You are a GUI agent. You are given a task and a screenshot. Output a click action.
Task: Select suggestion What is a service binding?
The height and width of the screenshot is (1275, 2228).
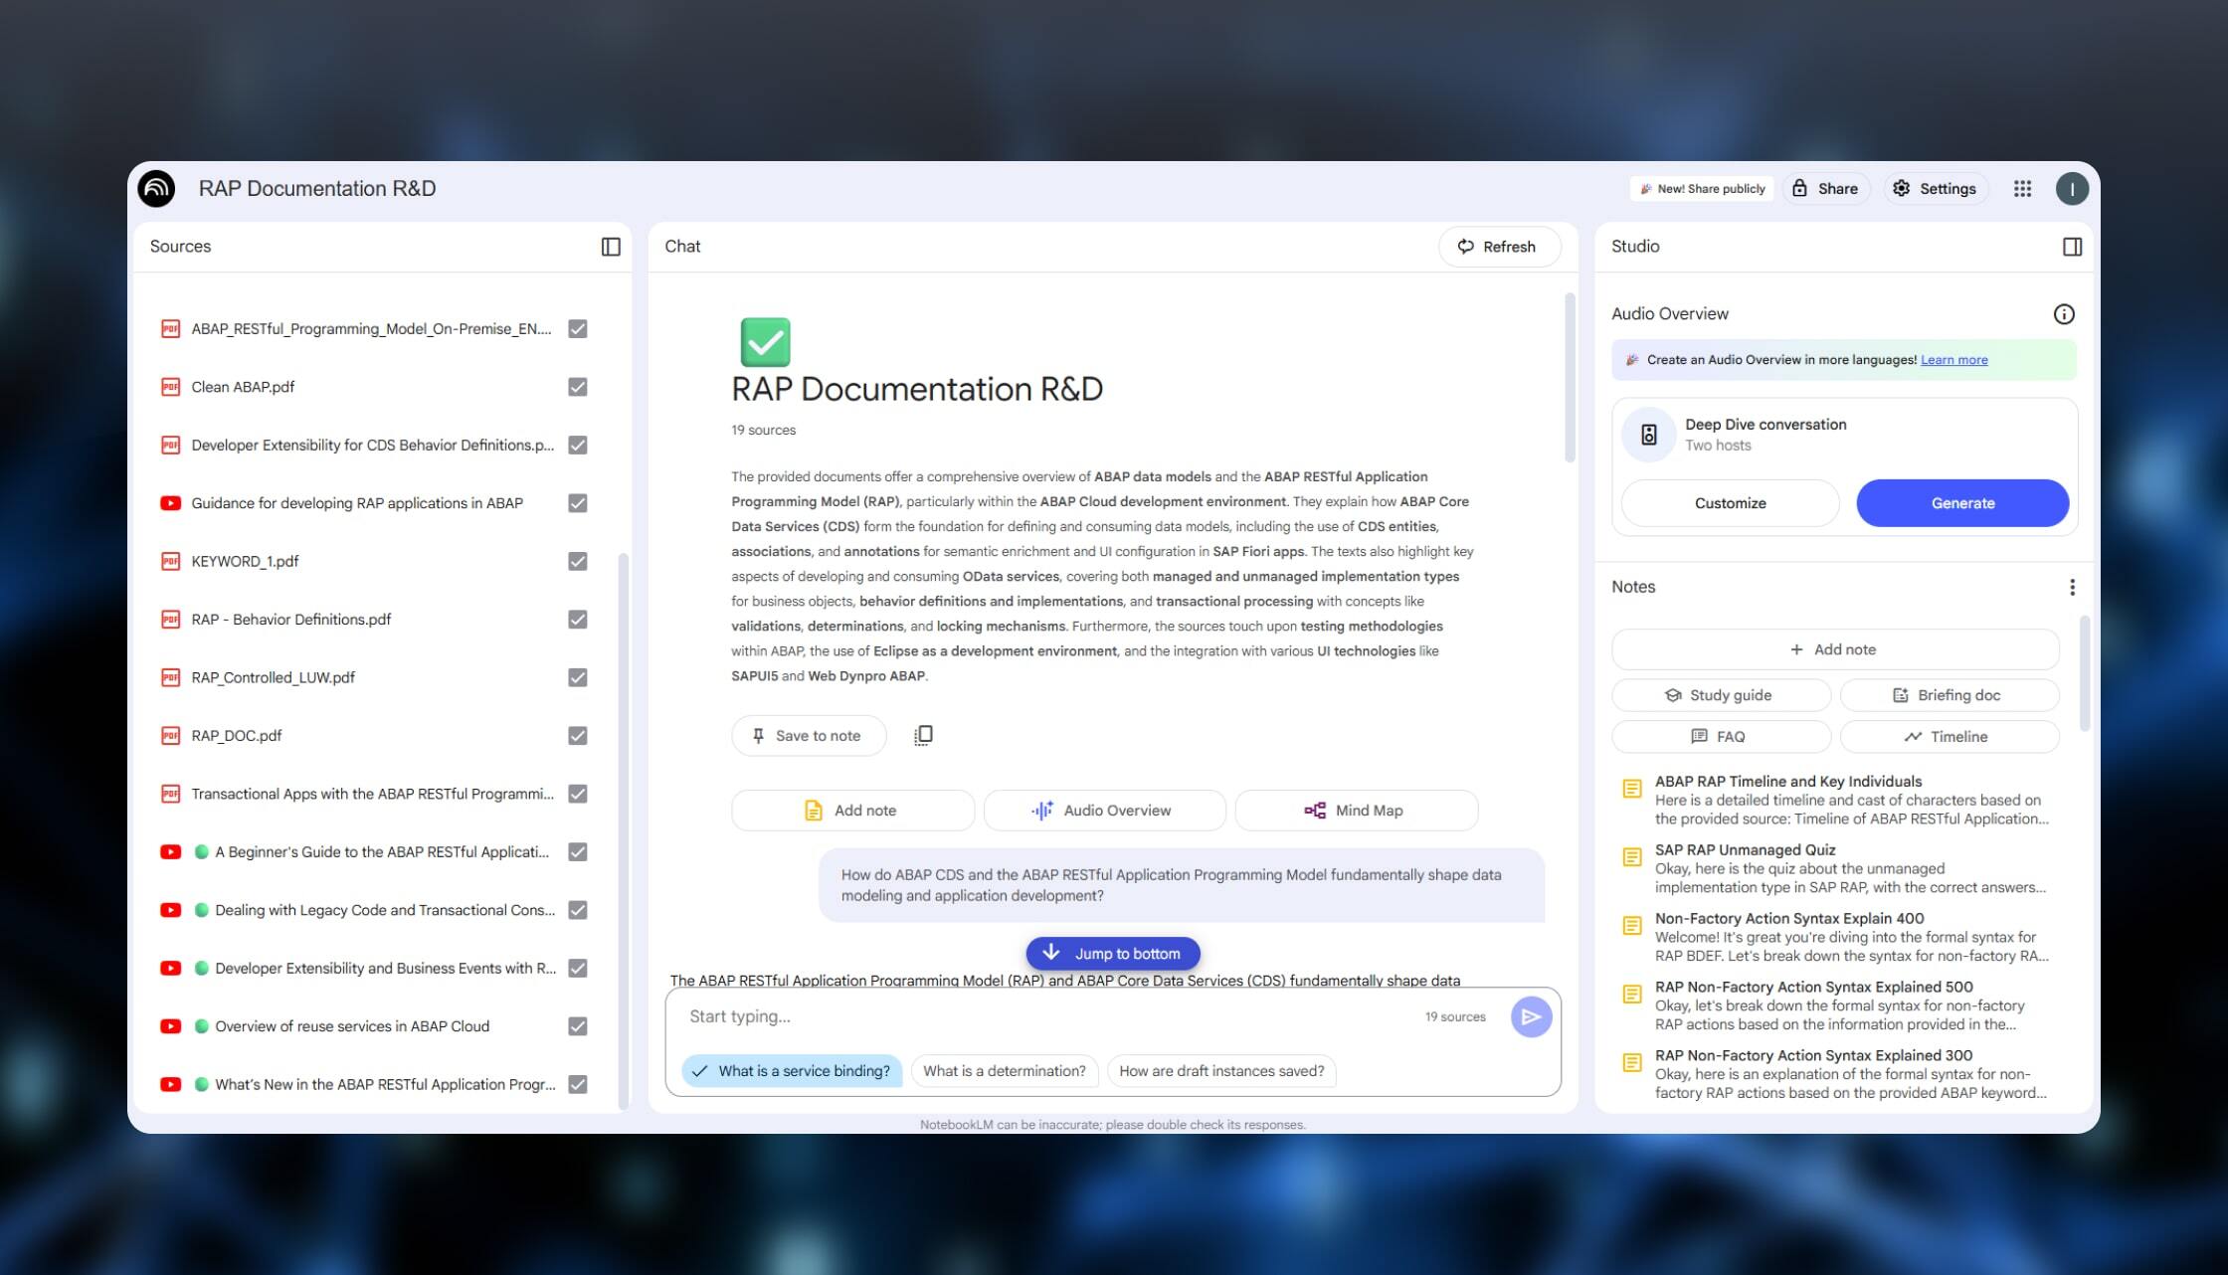tap(792, 1071)
